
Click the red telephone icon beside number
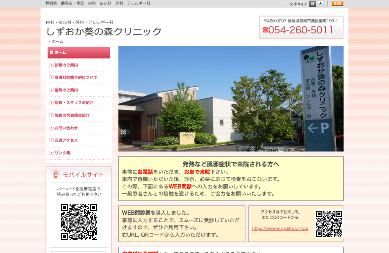point(265,30)
